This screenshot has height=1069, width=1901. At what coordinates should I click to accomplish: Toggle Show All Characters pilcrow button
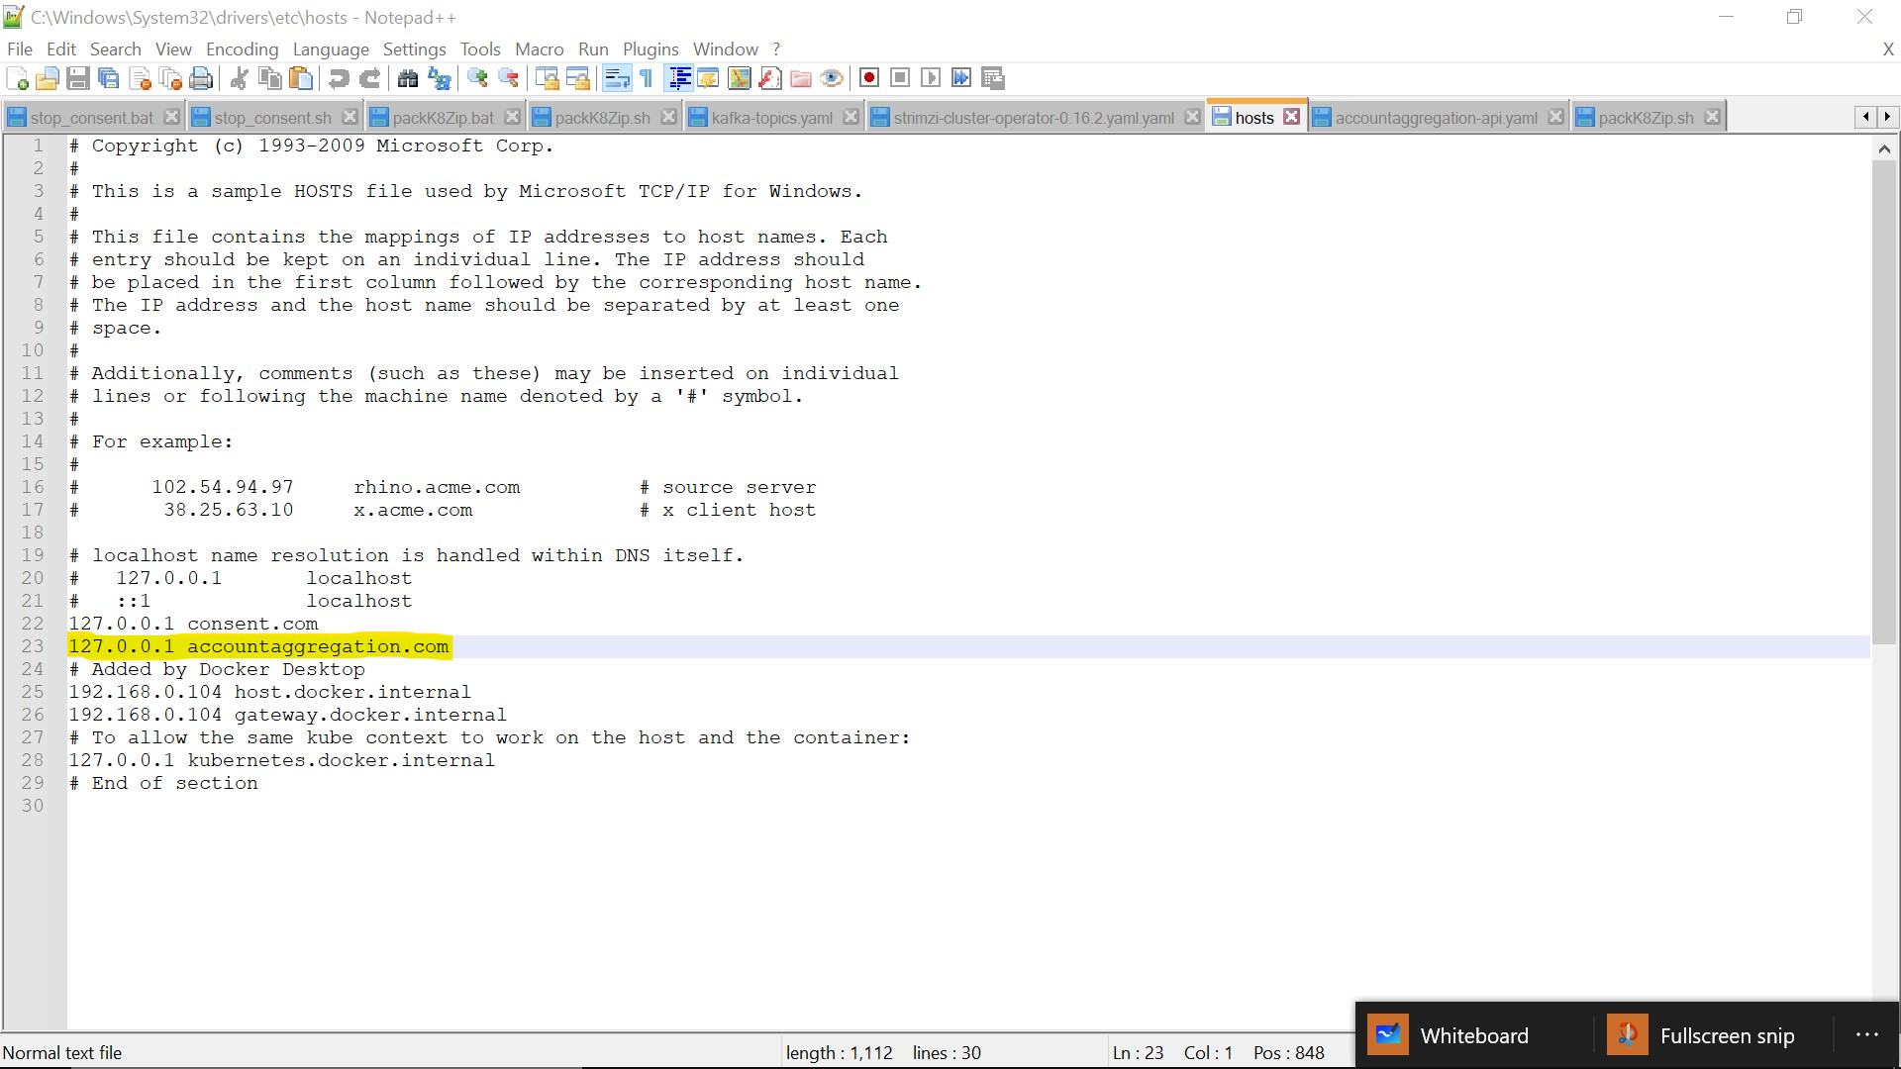pyautogui.click(x=647, y=78)
